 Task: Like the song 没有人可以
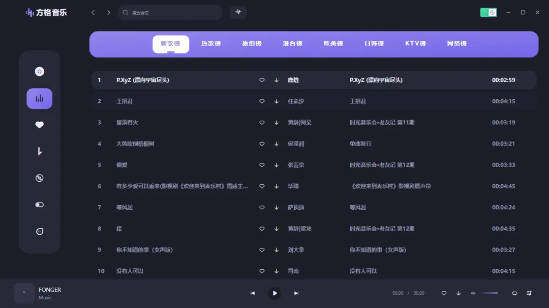[262, 271]
